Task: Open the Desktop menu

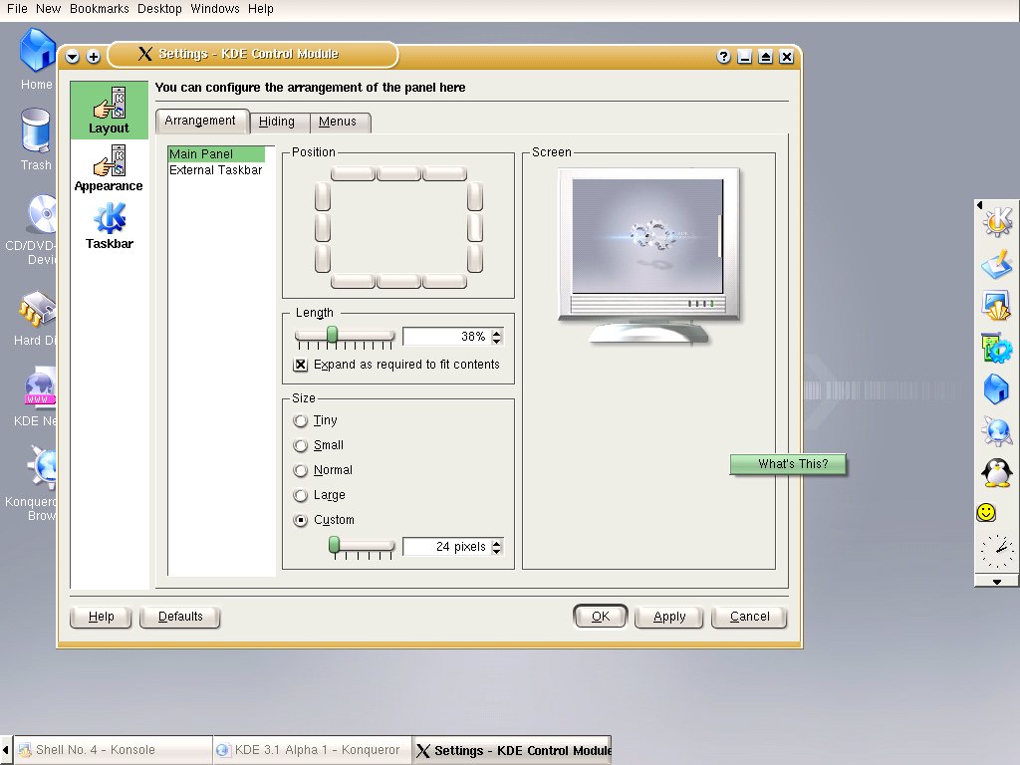Action: click(x=159, y=9)
